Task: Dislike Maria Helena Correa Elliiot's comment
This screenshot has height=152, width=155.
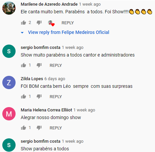Action: (x=39, y=128)
